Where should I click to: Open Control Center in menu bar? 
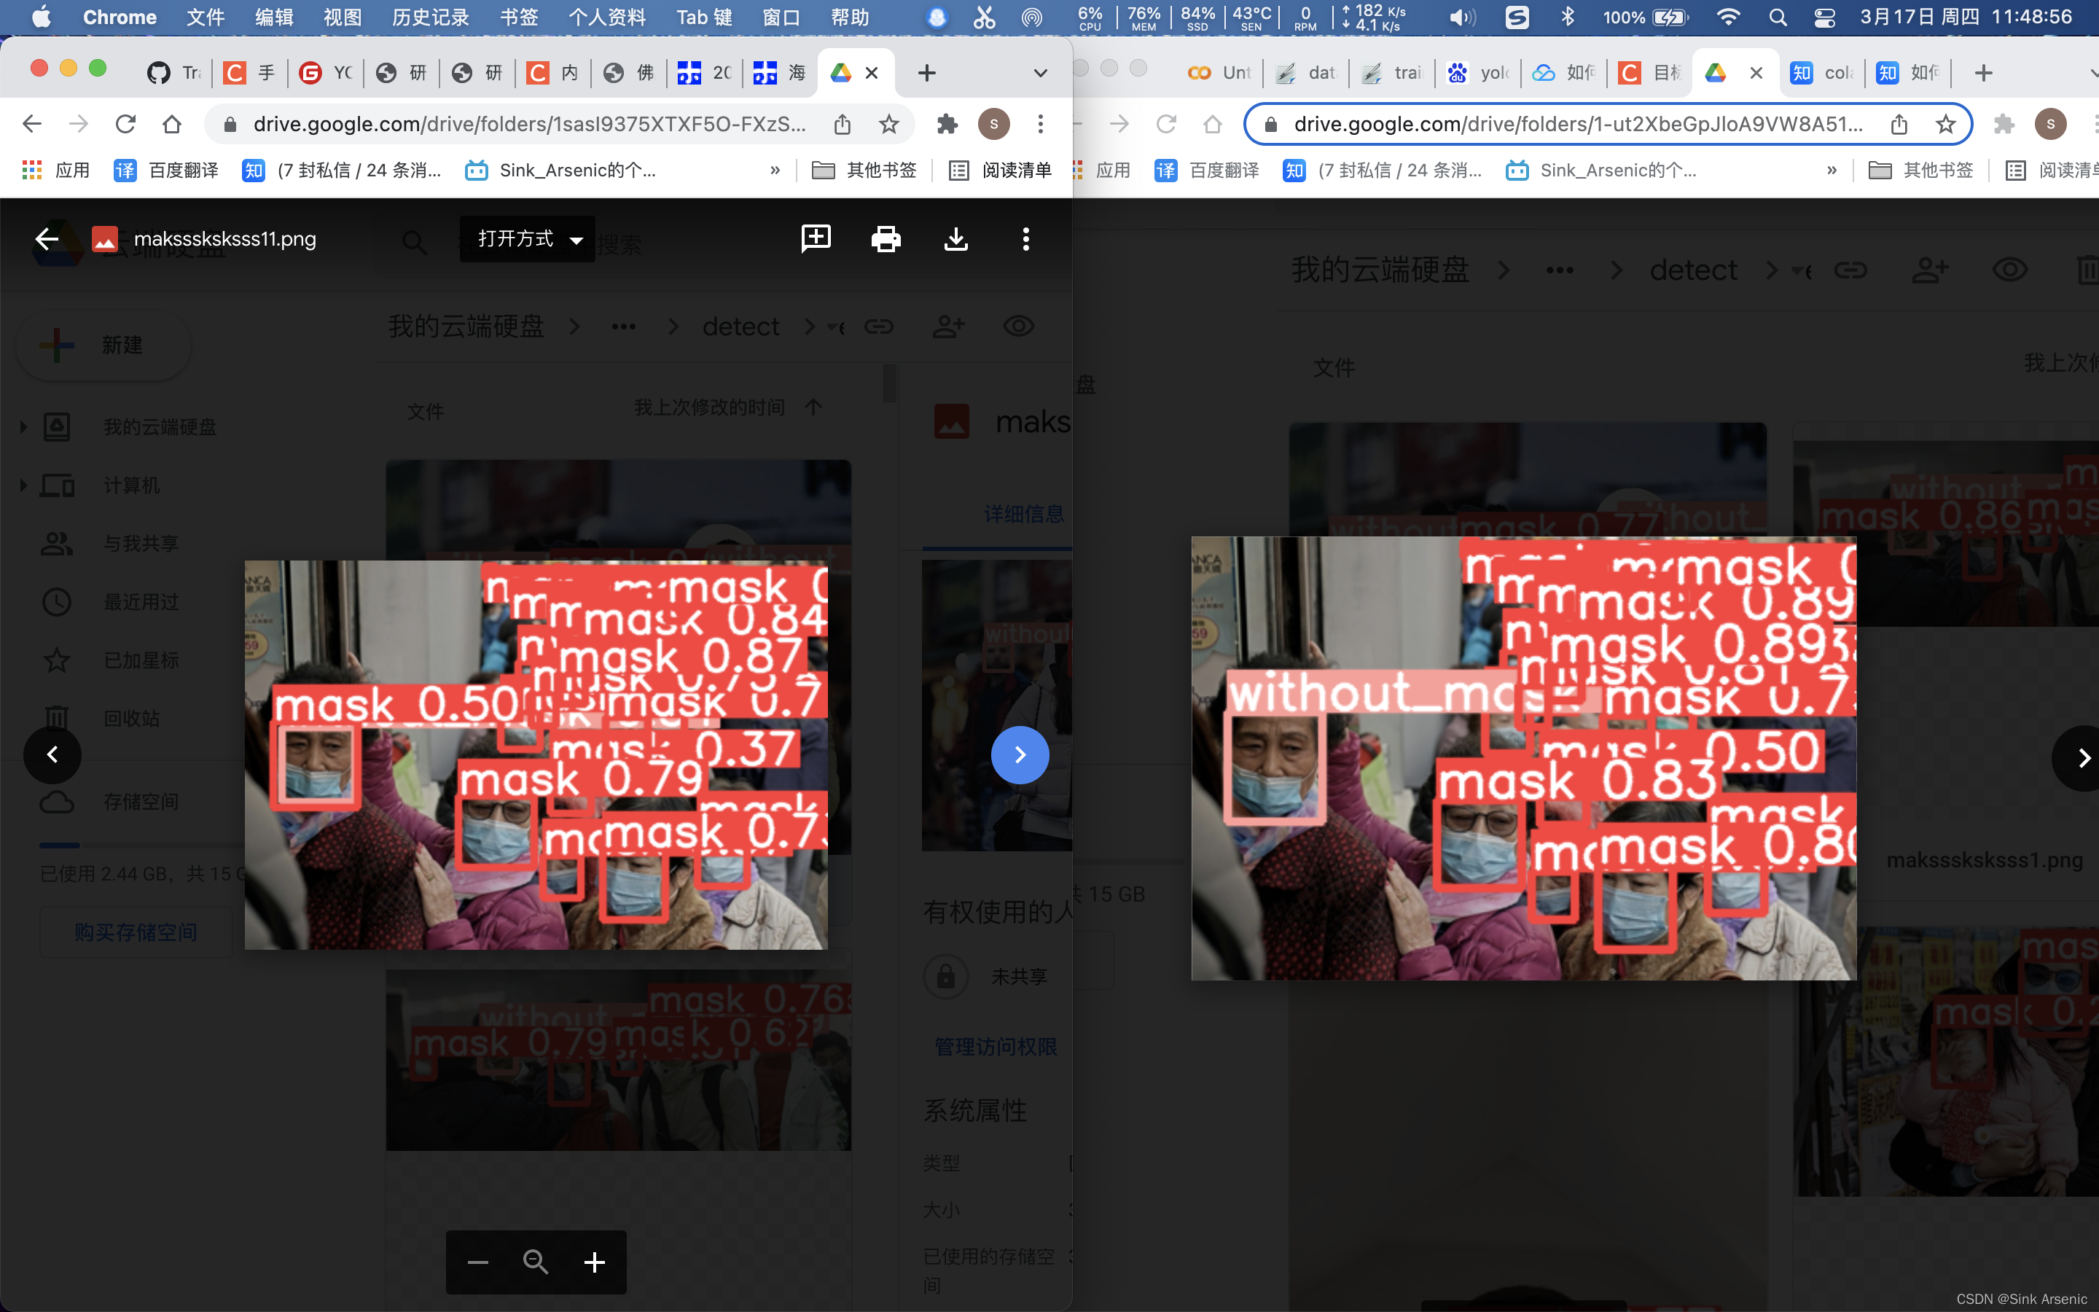pos(1825,17)
